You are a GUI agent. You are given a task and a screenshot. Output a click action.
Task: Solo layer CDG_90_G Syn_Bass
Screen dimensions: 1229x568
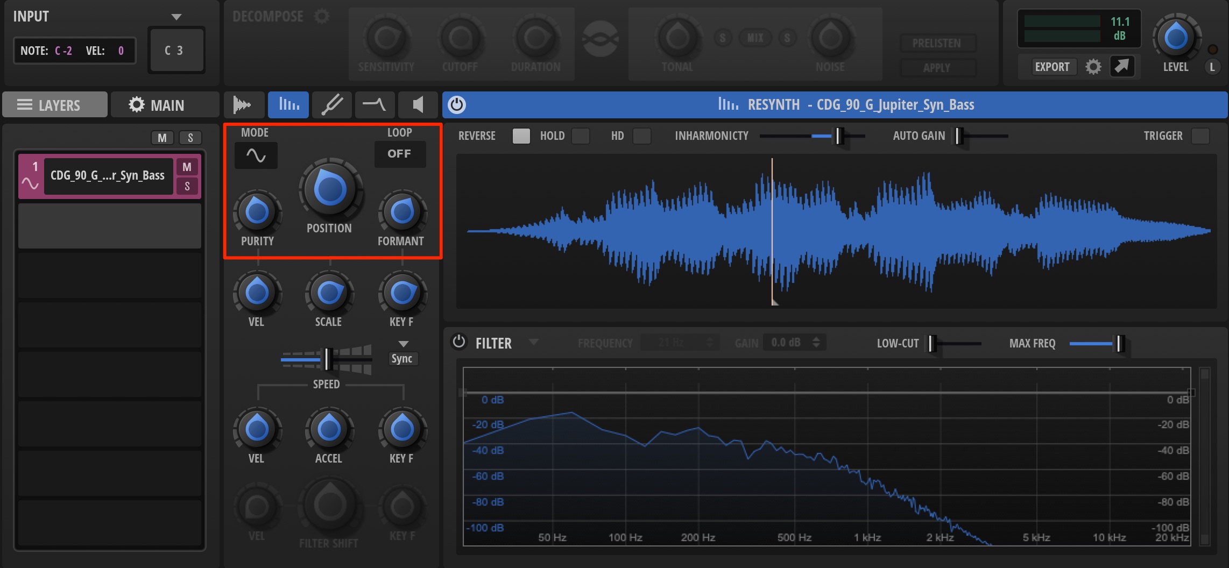tap(187, 186)
